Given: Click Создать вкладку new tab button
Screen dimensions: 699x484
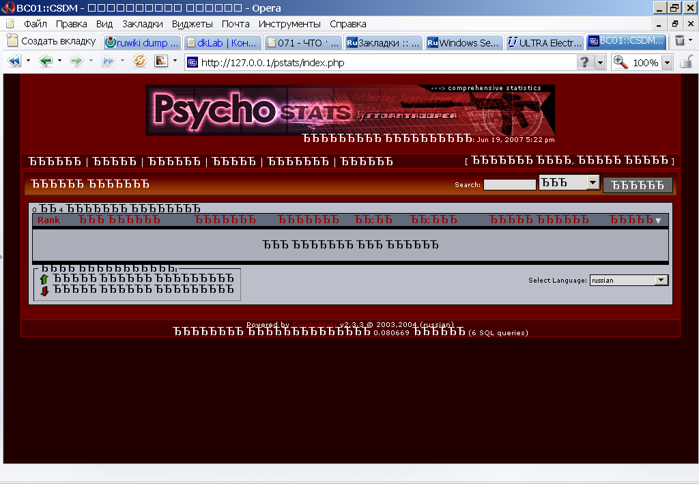Looking at the screenshot, I should point(51,41).
